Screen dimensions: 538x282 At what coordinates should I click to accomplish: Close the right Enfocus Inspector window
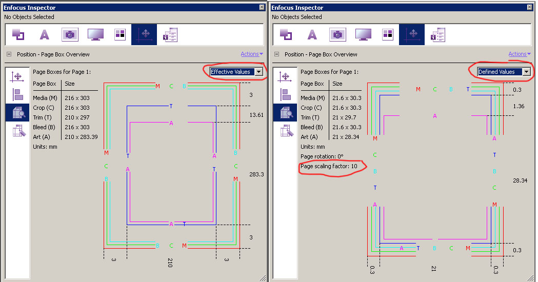pos(529,7)
